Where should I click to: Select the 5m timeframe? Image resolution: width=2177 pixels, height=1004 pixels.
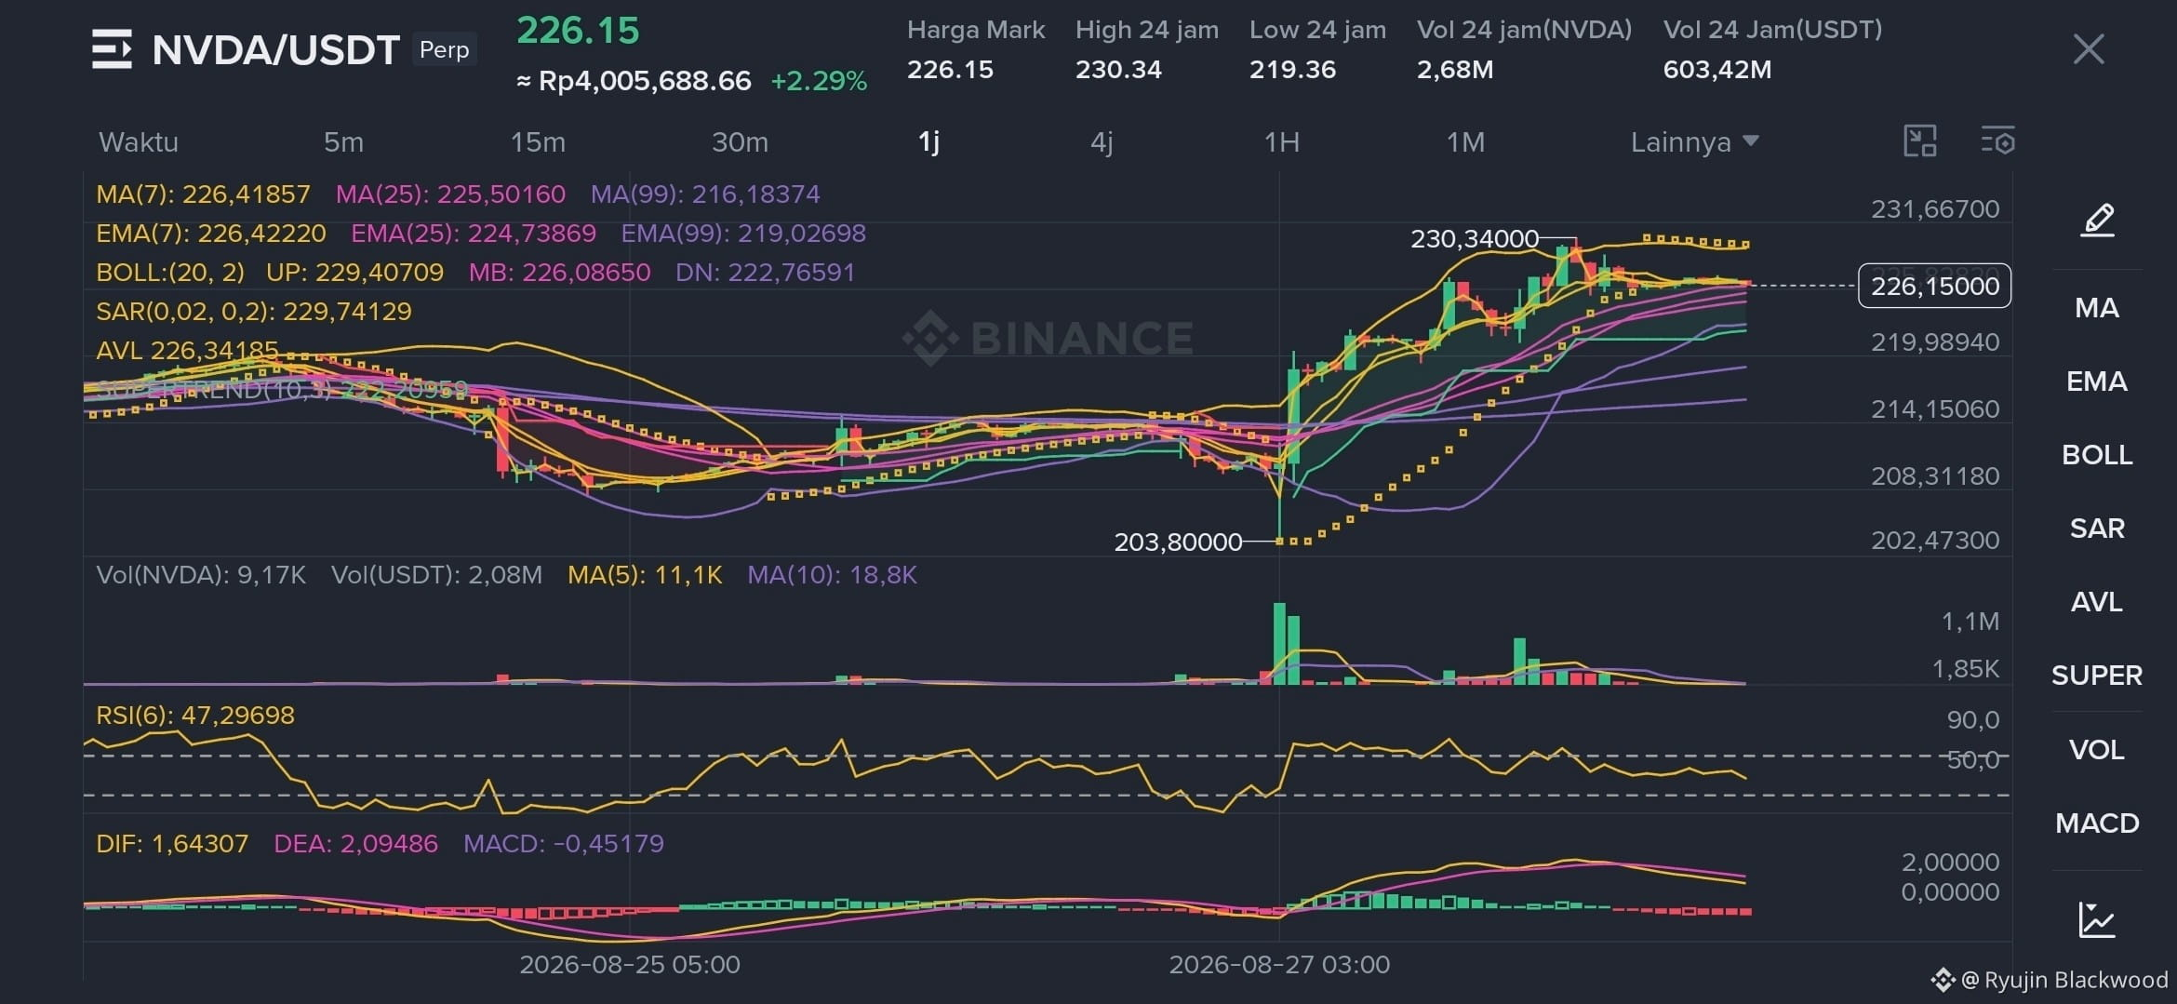coord(343,142)
